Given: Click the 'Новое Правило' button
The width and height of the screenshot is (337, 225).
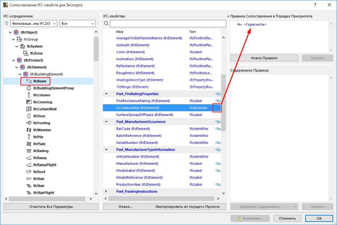Looking at the screenshot, I should point(264,58).
